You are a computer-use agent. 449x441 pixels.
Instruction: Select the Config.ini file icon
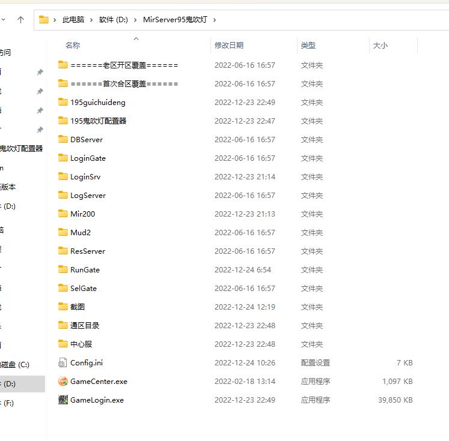pos(63,362)
